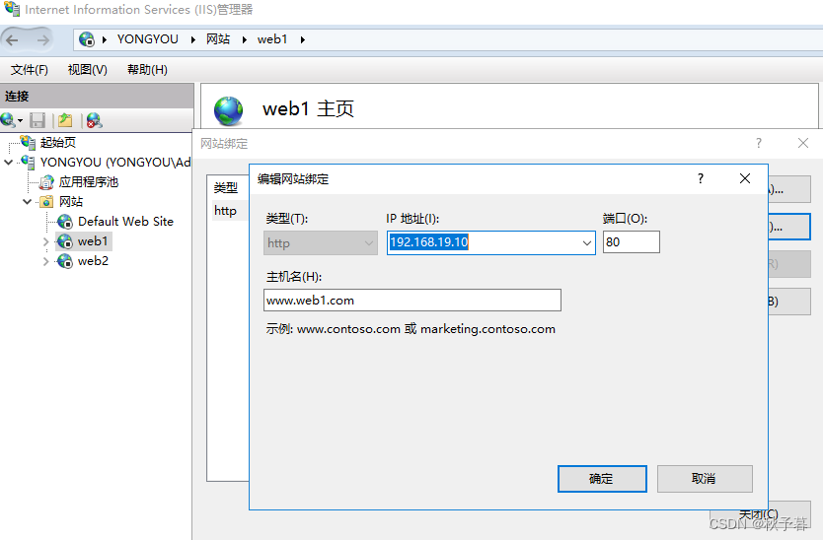The width and height of the screenshot is (823, 540).
Task: Click web1 in the breadcrumb bar
Action: 272,39
